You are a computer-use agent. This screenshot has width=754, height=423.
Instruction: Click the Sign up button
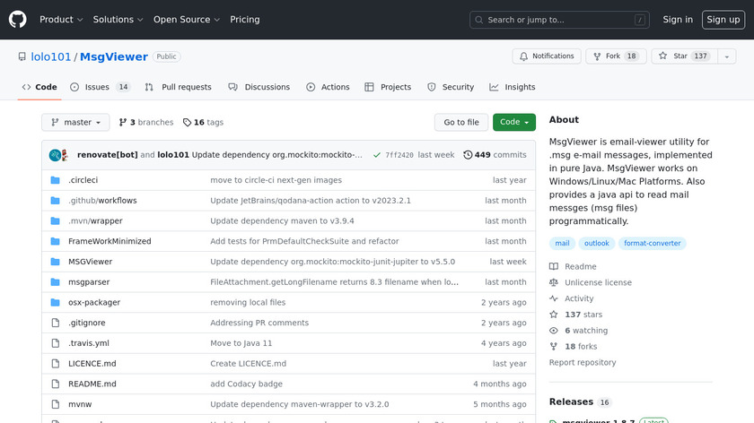click(723, 20)
